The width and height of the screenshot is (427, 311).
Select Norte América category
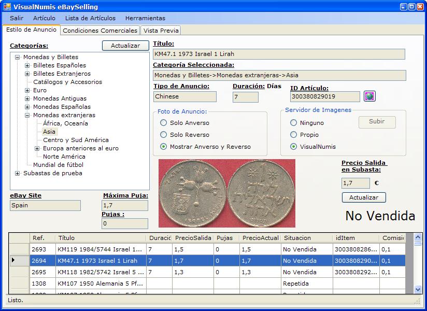pos(64,157)
